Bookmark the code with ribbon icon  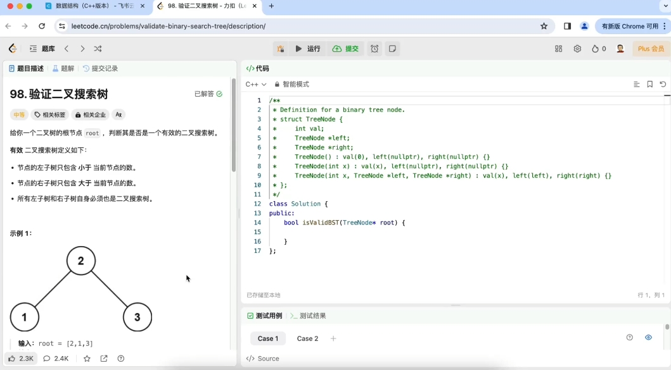650,84
